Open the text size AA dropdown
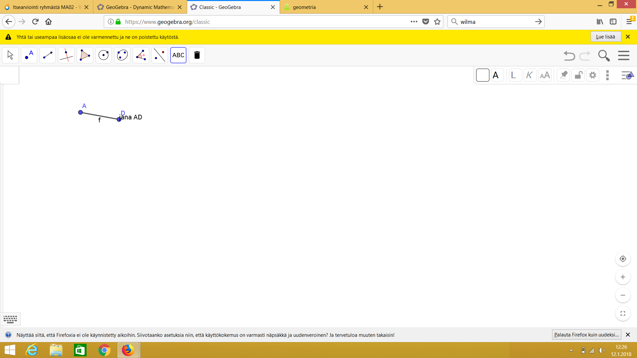This screenshot has width=637, height=358. (x=545, y=75)
